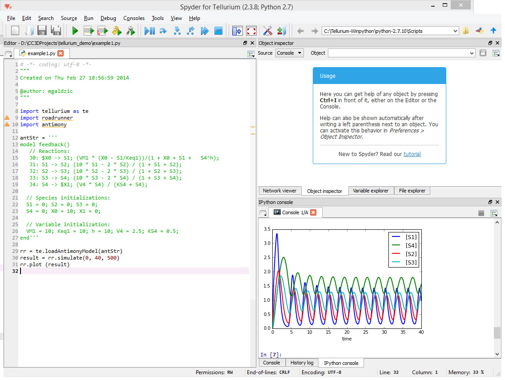Toggle maximize current pane
505x380 pixels.
(237, 31)
